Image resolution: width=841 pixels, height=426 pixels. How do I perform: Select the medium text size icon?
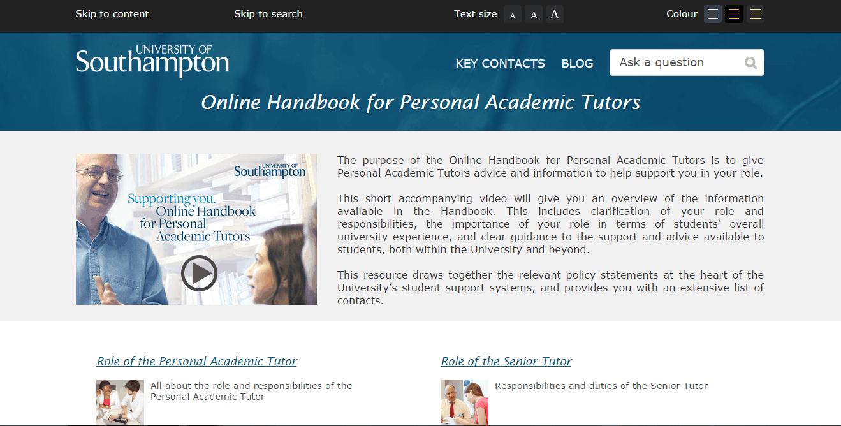534,14
